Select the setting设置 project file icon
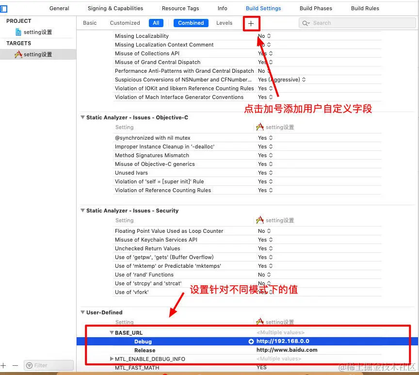The image size is (419, 375). [18, 32]
